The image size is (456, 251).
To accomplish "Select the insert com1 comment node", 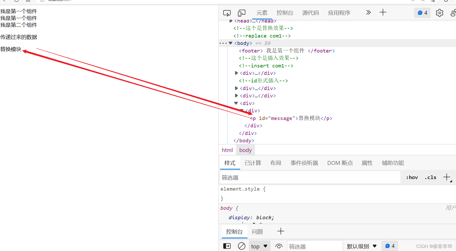I will tap(266, 66).
